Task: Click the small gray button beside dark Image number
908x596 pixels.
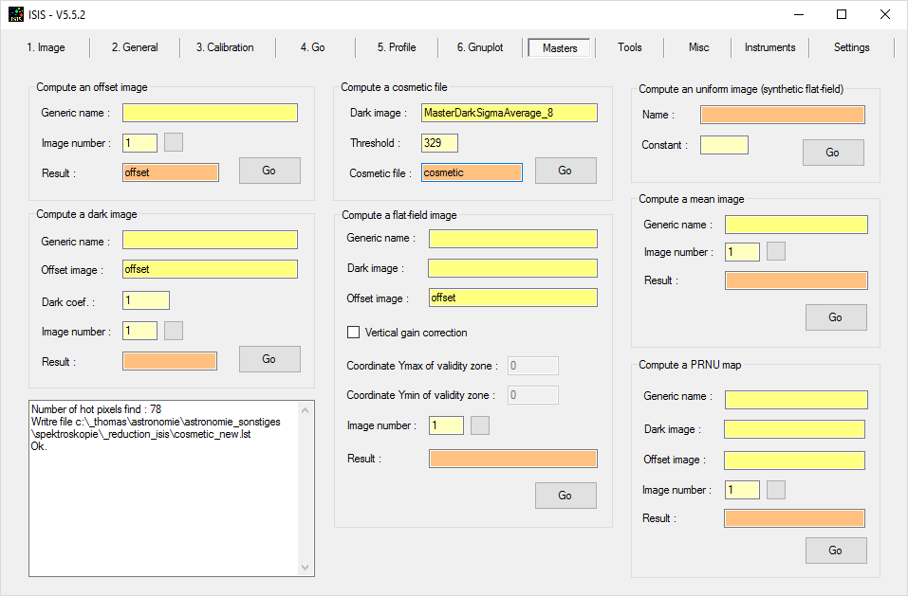Action: (x=174, y=331)
